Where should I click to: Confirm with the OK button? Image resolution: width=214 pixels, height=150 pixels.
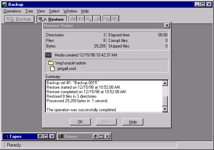click(x=80, y=122)
